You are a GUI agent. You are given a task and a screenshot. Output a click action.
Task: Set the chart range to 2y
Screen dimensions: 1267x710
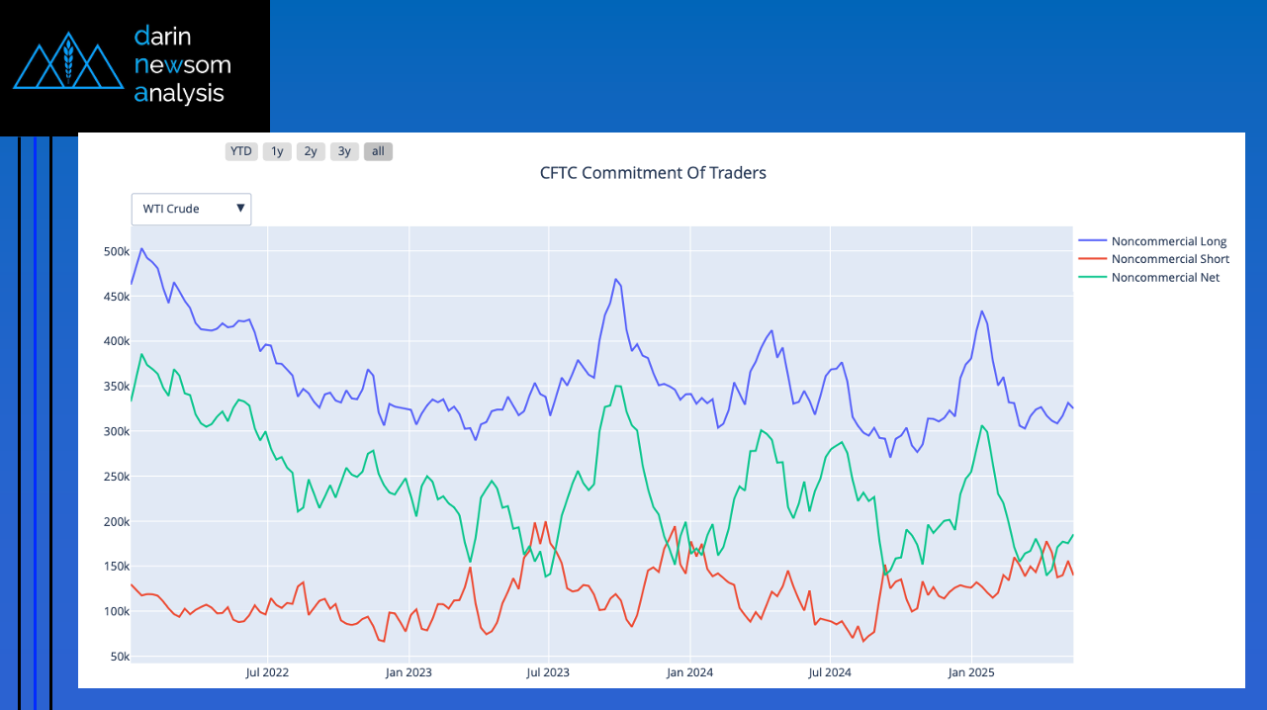pyautogui.click(x=311, y=151)
